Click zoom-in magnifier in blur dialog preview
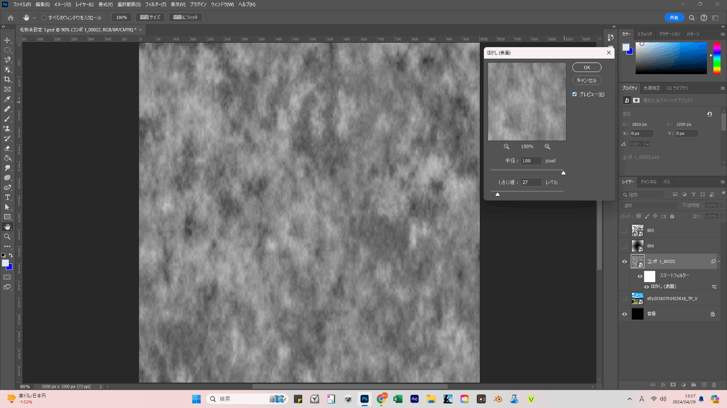Image resolution: width=727 pixels, height=408 pixels. pos(547,147)
